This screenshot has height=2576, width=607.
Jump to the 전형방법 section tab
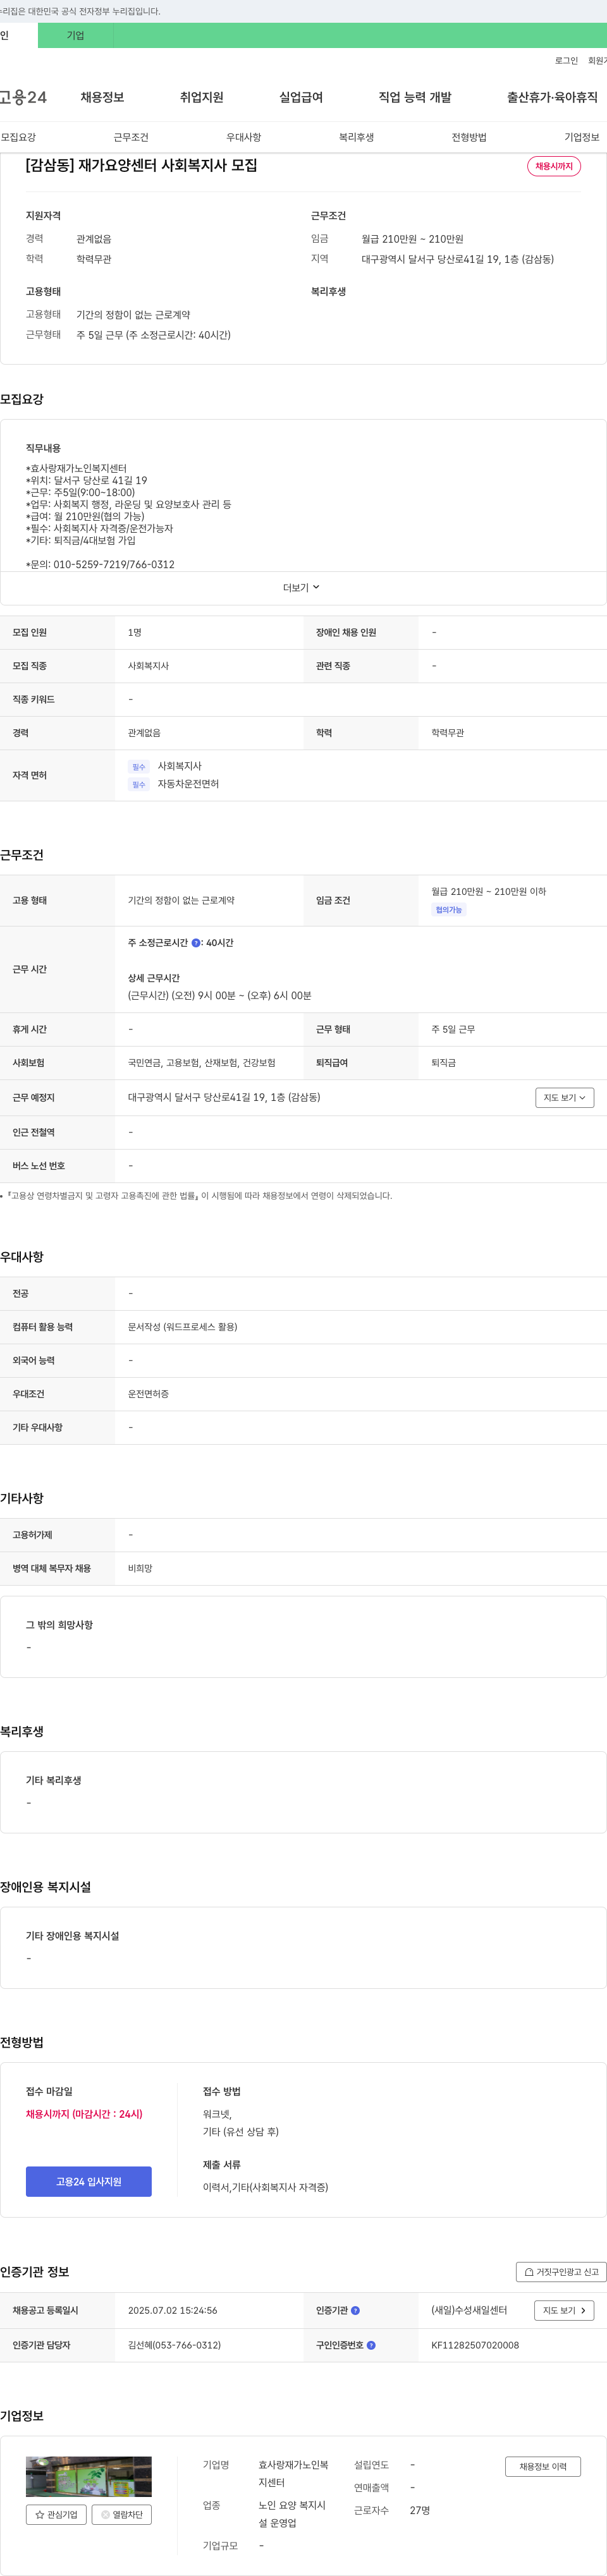pyautogui.click(x=469, y=137)
